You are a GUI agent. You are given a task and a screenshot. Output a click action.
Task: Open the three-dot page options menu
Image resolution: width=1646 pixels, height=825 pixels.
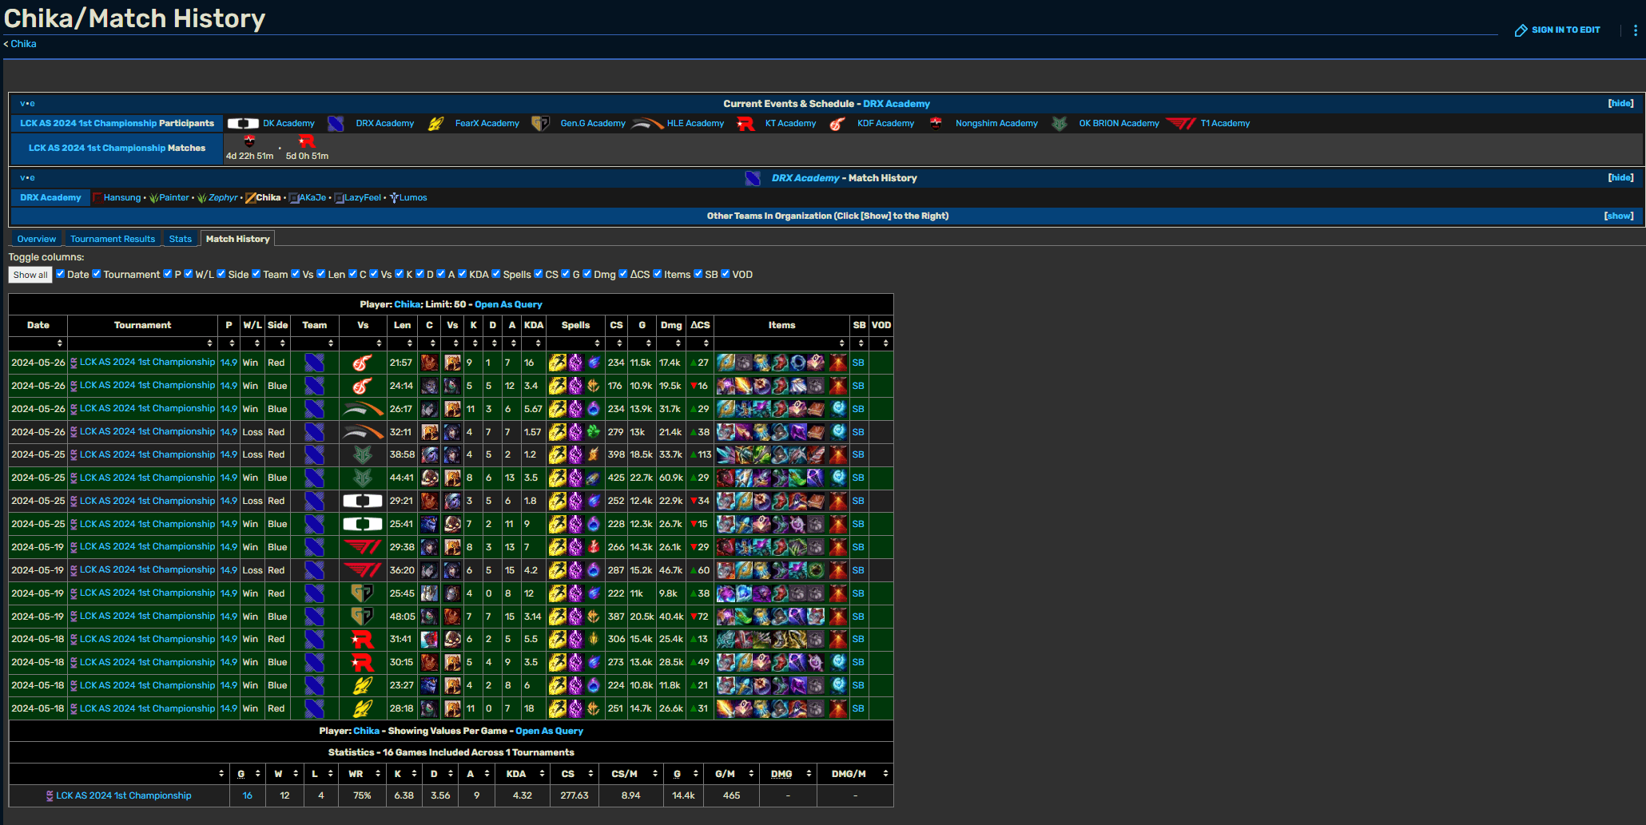pos(1636,30)
